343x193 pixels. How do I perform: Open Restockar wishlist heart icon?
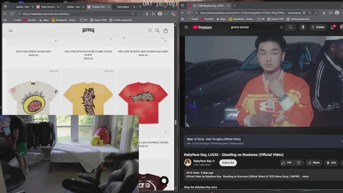pos(150,31)
